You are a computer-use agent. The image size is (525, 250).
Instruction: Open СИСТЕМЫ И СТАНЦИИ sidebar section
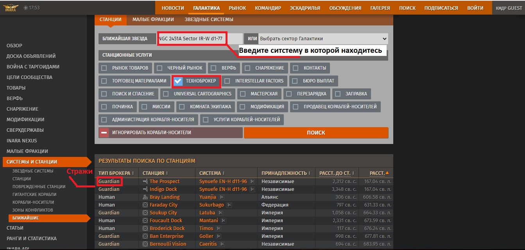46,162
